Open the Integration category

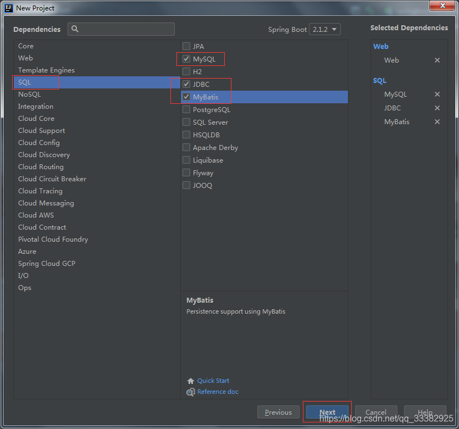[97, 107]
